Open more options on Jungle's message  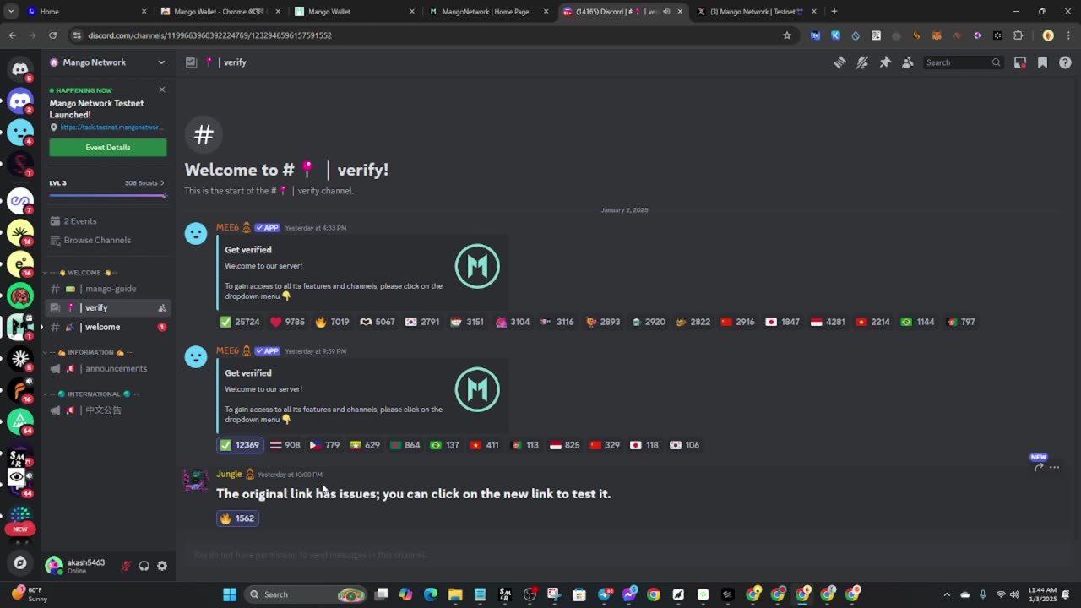point(1054,467)
